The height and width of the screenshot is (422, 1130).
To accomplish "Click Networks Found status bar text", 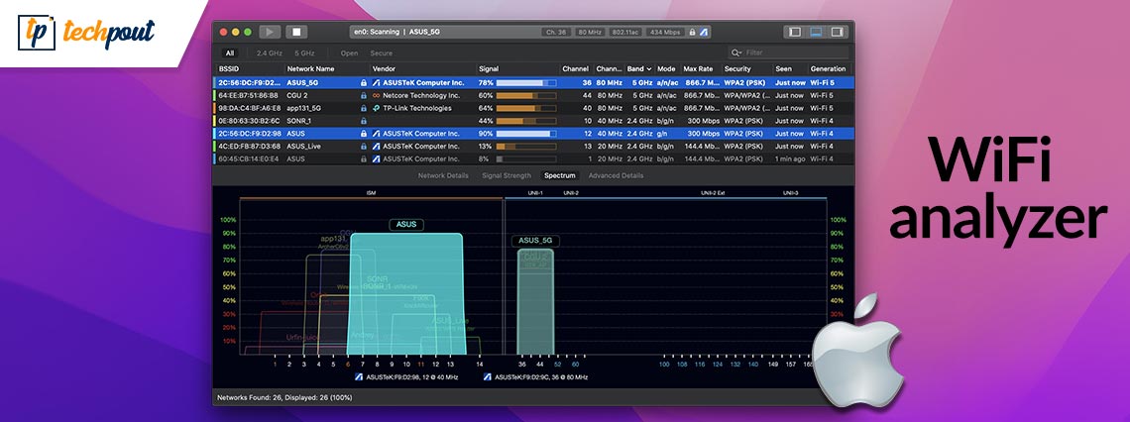I will [284, 397].
